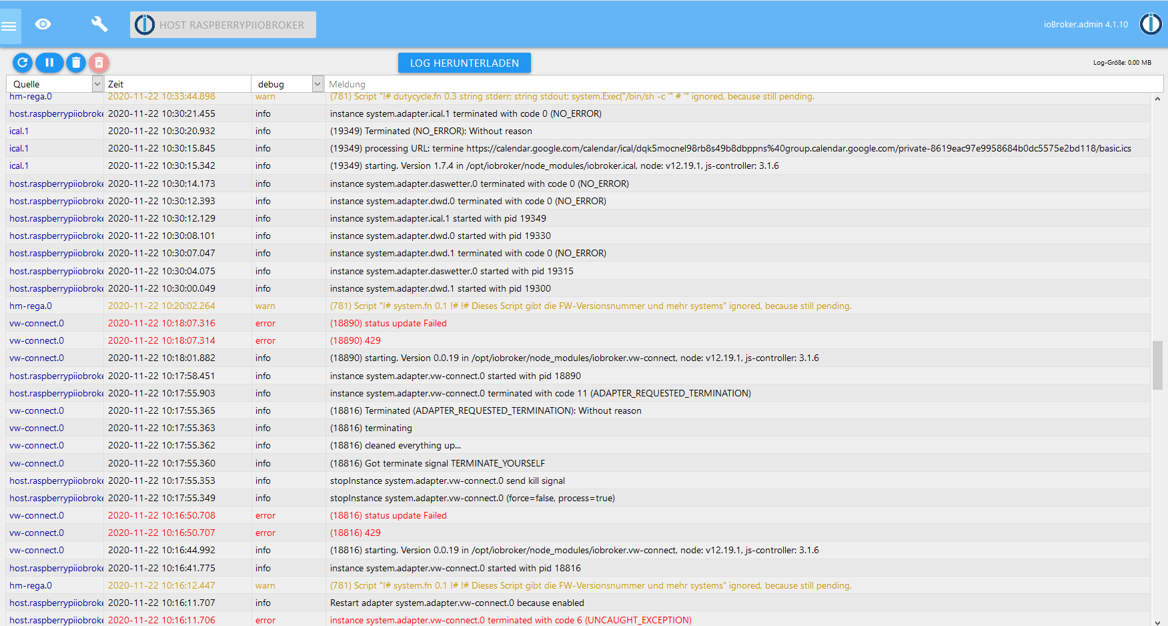
Task: Select host source at 10:30:21.455
Action: tap(56, 113)
